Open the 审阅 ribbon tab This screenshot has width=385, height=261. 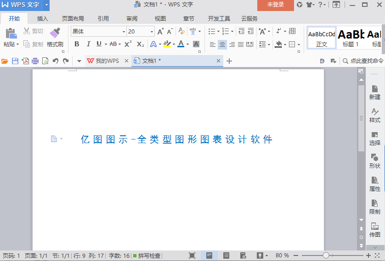[132, 19]
